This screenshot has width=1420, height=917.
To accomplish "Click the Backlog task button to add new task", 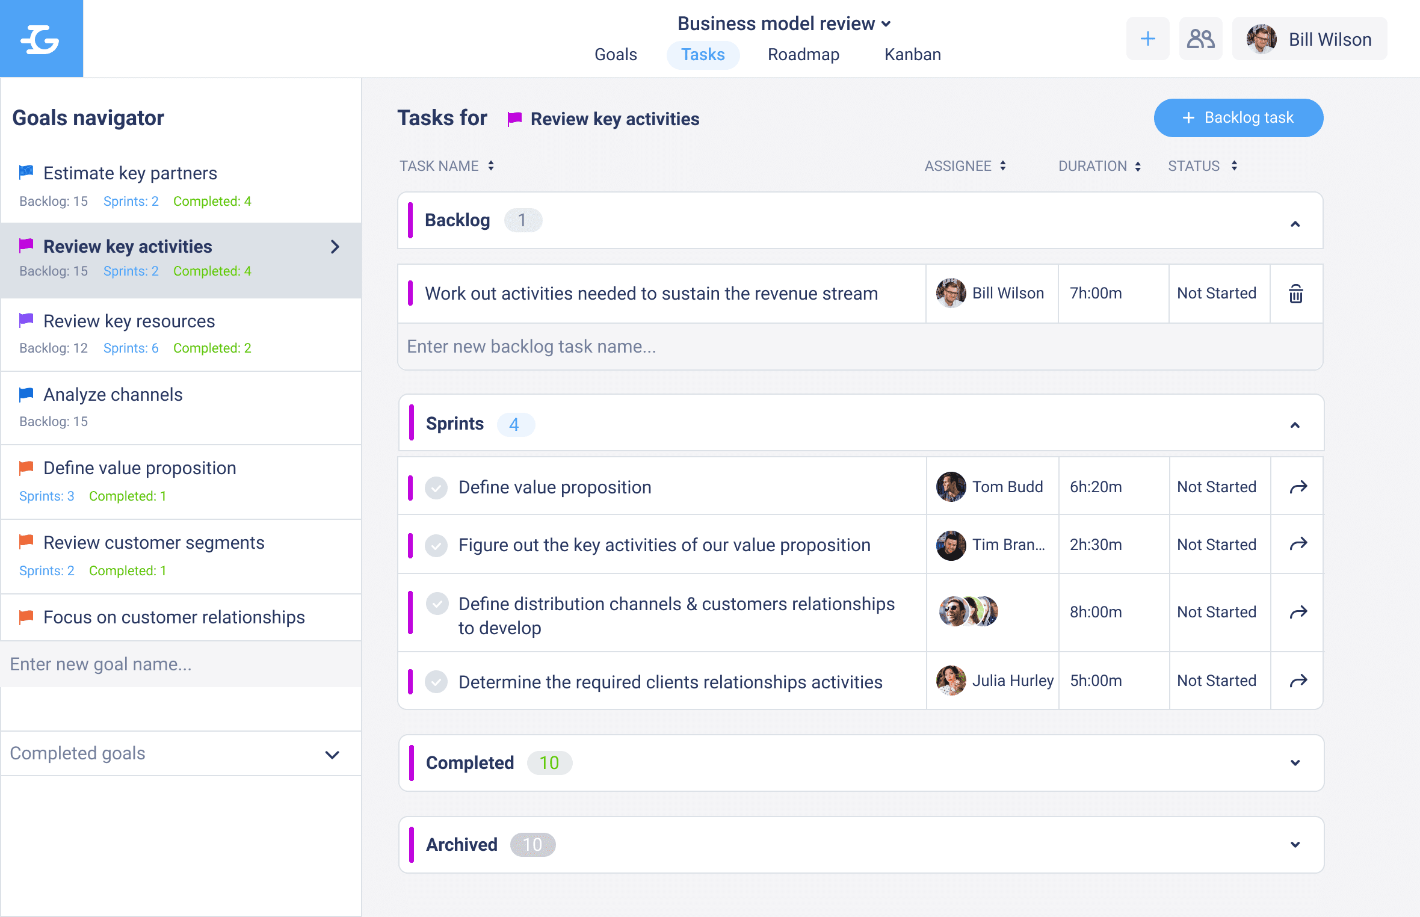I will (x=1238, y=117).
